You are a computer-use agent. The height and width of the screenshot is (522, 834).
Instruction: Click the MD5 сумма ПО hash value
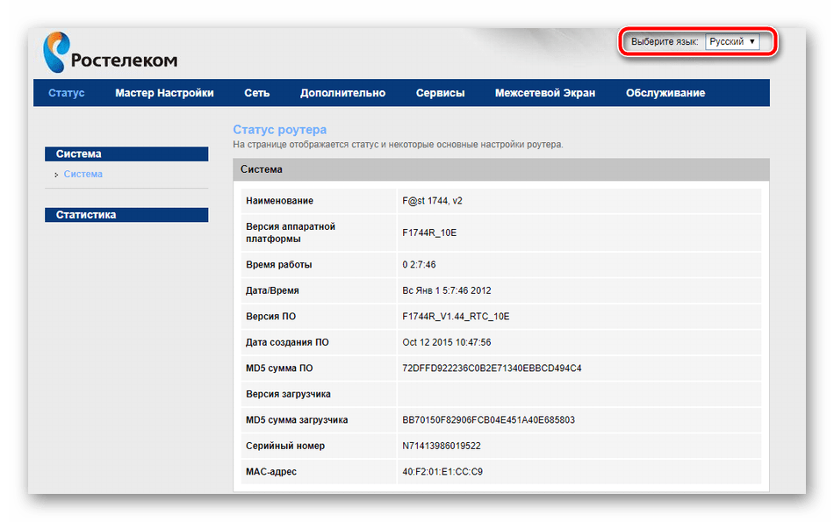(x=492, y=368)
